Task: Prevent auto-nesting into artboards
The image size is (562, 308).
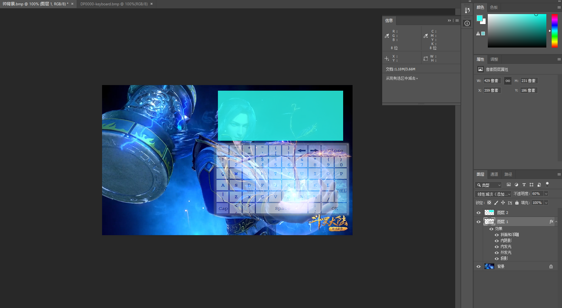Action: pos(510,203)
